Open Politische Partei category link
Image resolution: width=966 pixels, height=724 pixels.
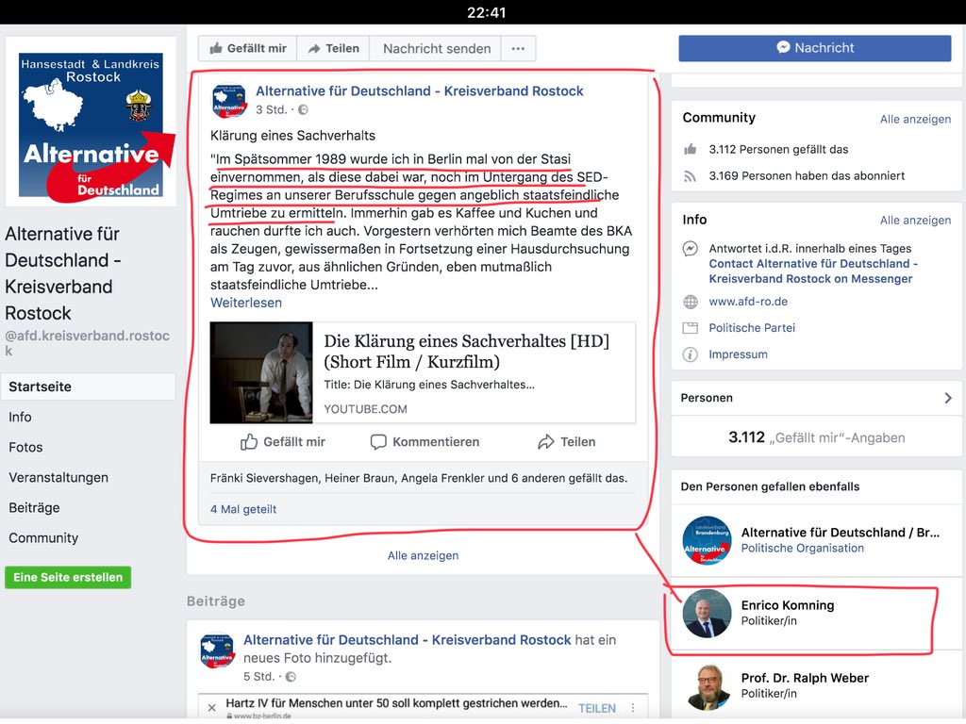752,328
